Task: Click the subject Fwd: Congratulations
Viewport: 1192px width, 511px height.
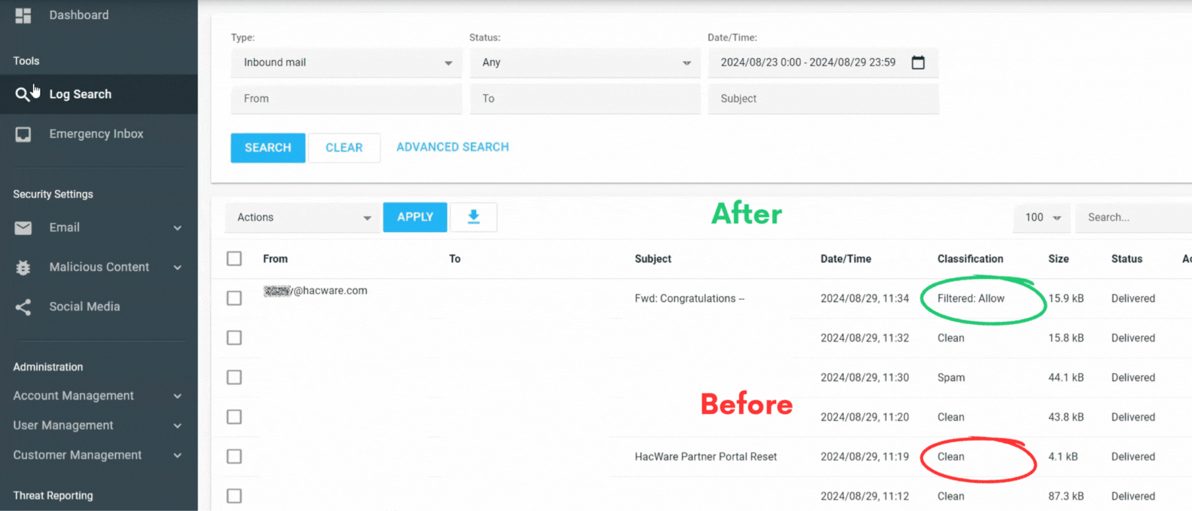Action: click(690, 298)
